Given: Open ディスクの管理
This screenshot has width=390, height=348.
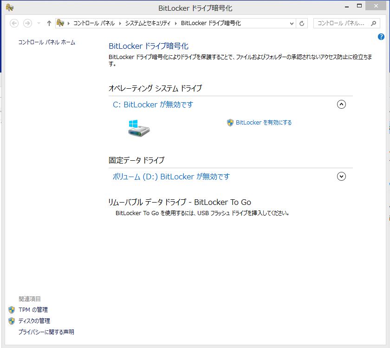Looking at the screenshot, I should (34, 321).
